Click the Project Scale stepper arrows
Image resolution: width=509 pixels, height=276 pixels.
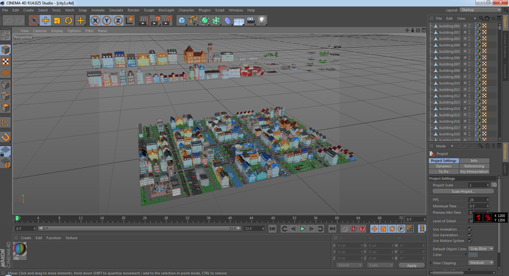488,185
